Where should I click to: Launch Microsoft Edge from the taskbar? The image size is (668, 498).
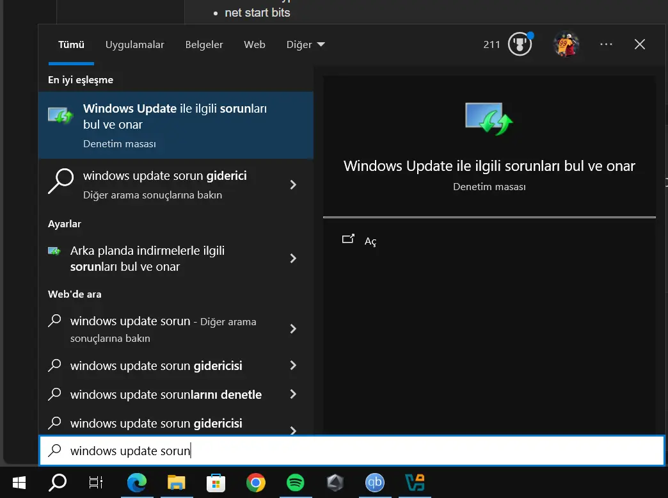137,482
